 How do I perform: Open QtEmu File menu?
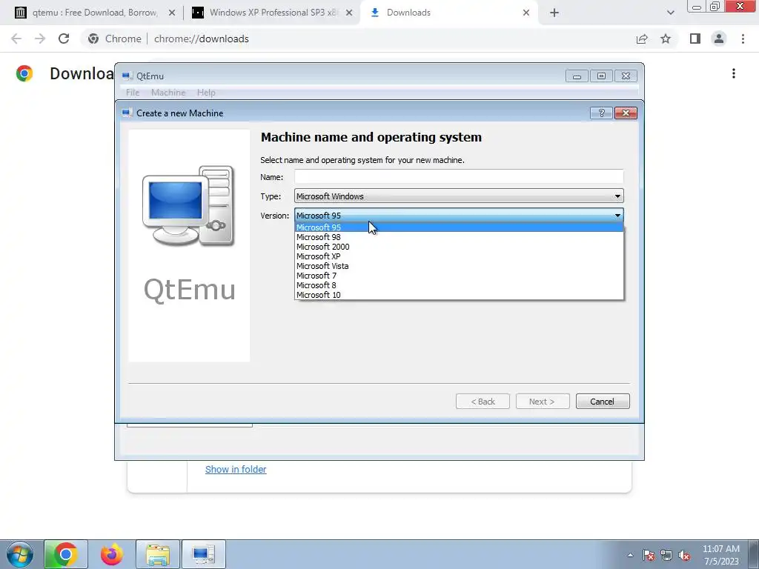coord(133,93)
